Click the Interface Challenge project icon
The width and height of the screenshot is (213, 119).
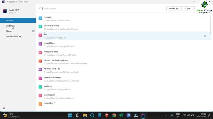coord(40,78)
